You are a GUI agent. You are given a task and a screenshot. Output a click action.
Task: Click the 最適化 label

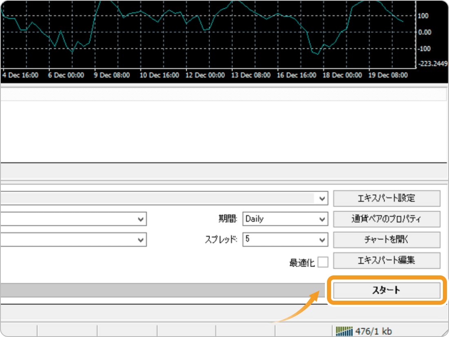302,263
